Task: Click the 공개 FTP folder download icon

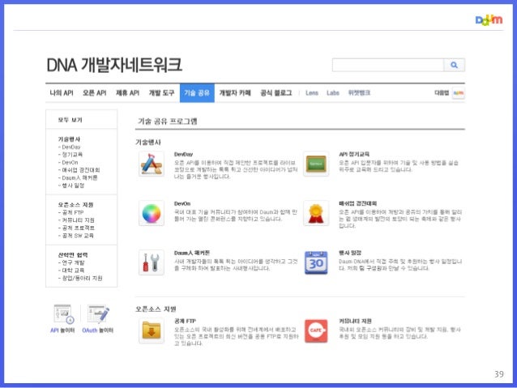Action: 152,330
